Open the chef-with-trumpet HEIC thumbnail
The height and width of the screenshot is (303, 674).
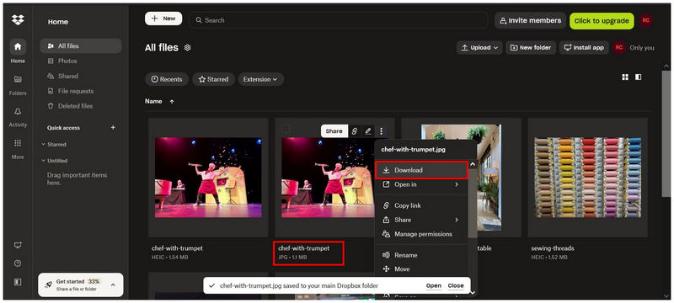pos(208,178)
